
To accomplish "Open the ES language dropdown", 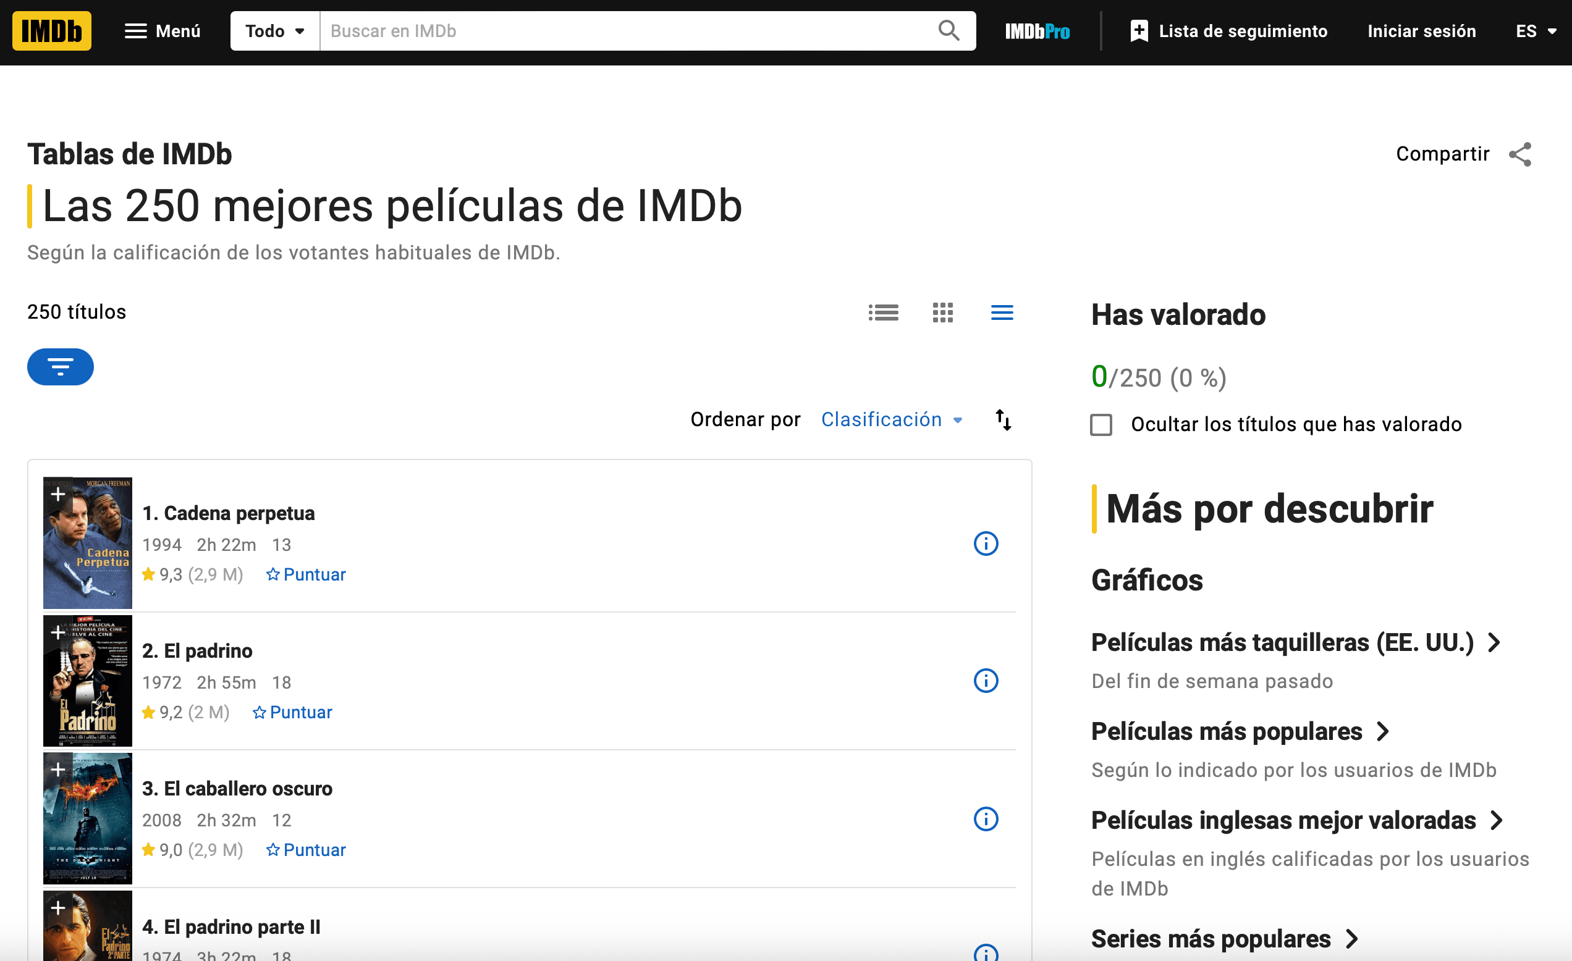I will click(1536, 31).
